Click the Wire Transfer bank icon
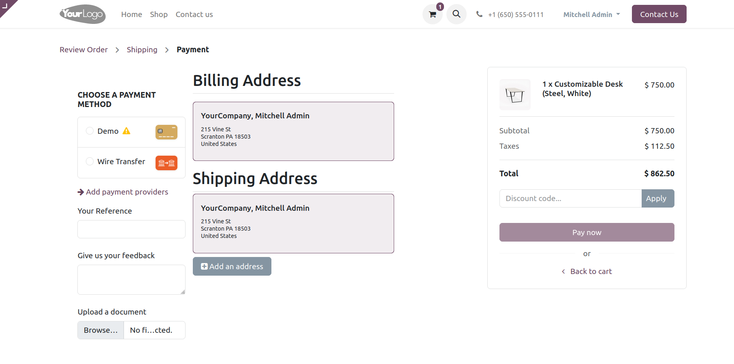This screenshot has height=364, width=734. pyautogui.click(x=166, y=163)
